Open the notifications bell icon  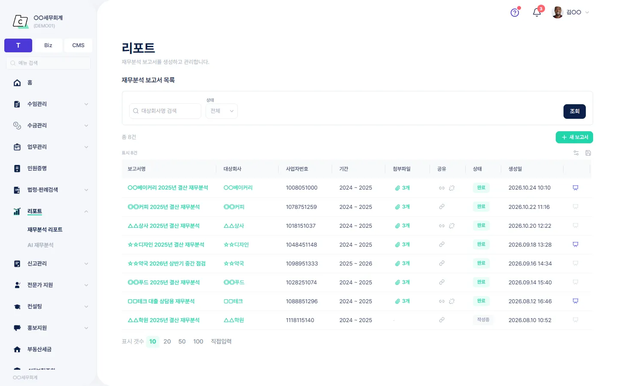[536, 12]
